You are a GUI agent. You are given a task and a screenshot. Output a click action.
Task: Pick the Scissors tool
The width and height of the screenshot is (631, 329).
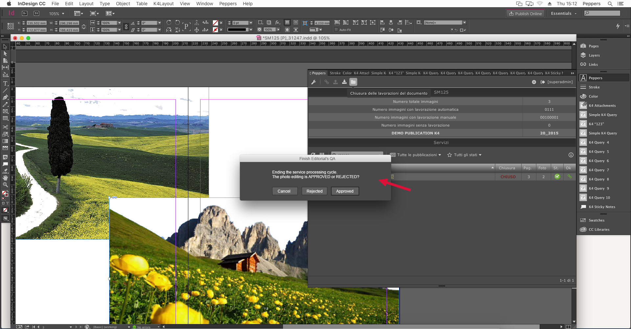(5, 127)
